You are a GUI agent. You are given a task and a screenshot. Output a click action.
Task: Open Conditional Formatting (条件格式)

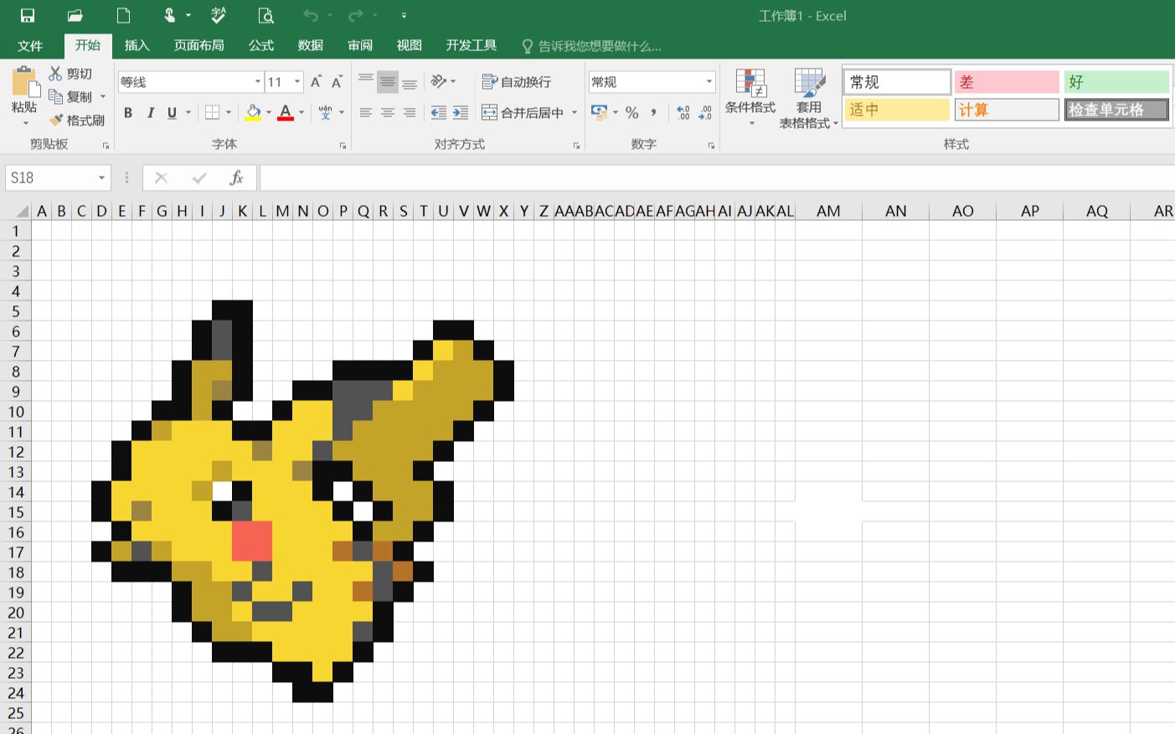click(x=750, y=97)
